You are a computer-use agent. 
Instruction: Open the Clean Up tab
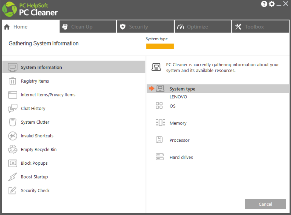pyautogui.click(x=88, y=27)
